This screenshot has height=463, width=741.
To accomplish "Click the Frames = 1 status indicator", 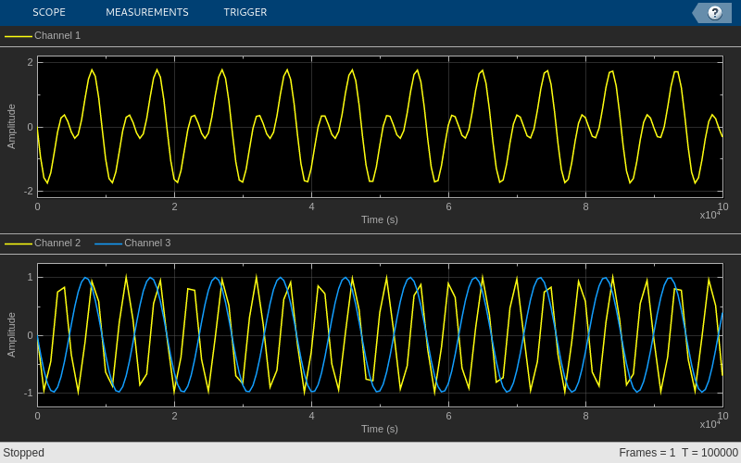I will click(x=647, y=453).
